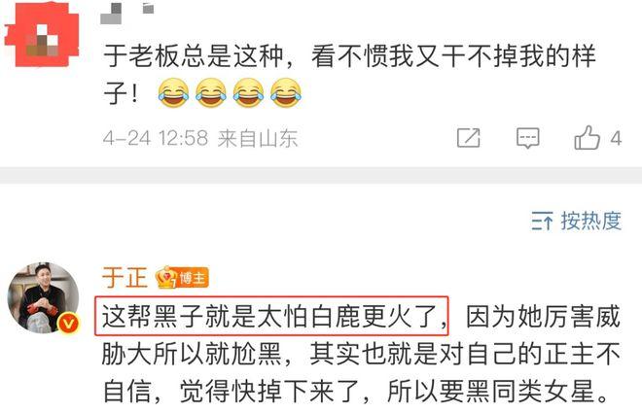Open the comment starting 于老板总是这种
Image resolution: width=642 pixels, height=413 pixels.
coord(349,75)
